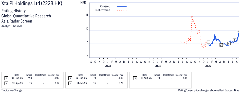Click the red dotted Not covered legend
The width and height of the screenshot is (242, 92).
pyautogui.click(x=122, y=10)
